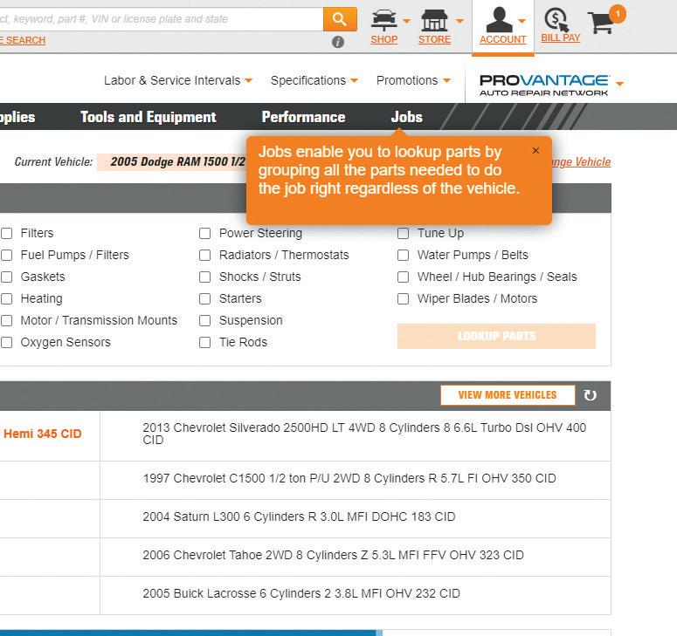Open the Account person icon
The height and width of the screenshot is (636, 677).
click(x=499, y=19)
